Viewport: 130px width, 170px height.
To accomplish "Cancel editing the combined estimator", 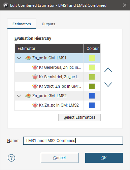I will pyautogui.click(x=60, y=158).
